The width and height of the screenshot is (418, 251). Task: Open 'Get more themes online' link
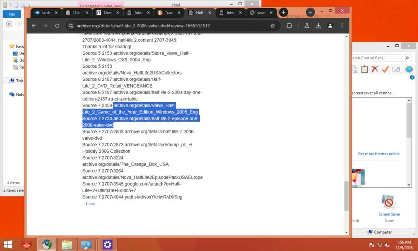[x=379, y=154]
